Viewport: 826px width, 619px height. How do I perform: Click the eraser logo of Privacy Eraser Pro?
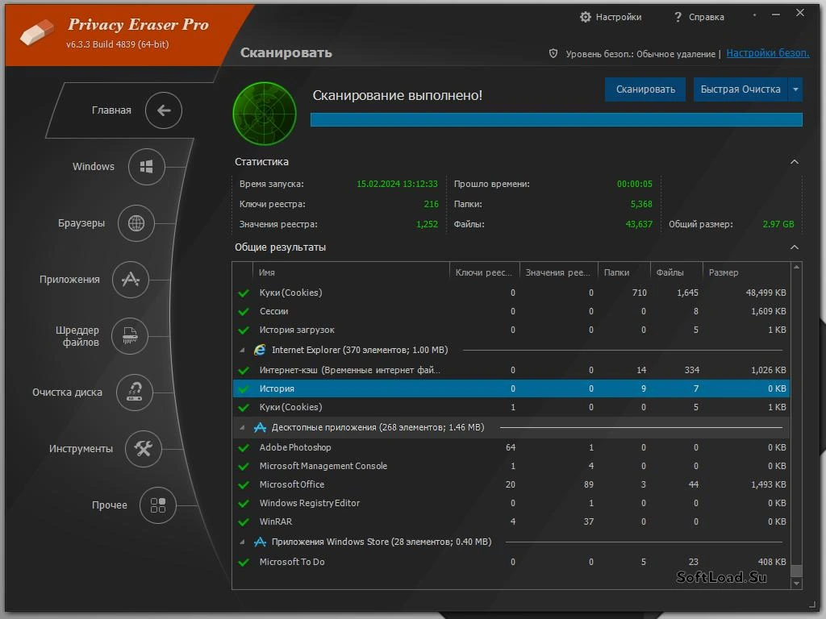(x=37, y=32)
